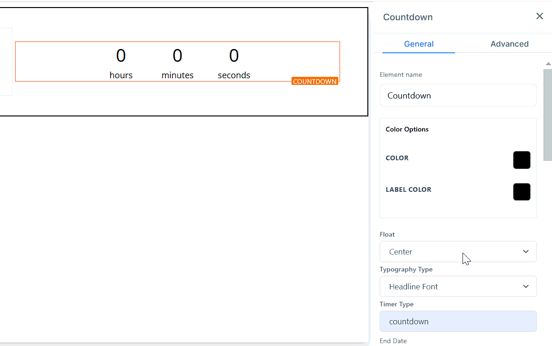
Task: Select the "hours" label text
Action: [x=121, y=75]
